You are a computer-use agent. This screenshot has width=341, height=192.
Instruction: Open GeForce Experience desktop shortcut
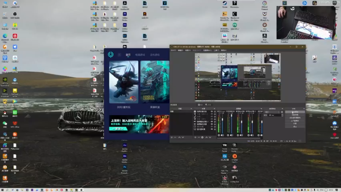click(5, 82)
